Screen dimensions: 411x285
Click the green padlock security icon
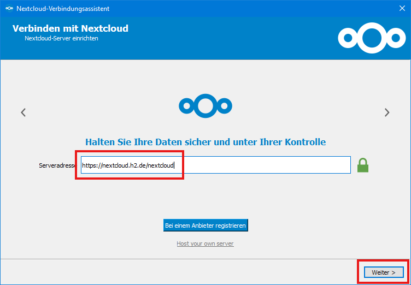363,165
